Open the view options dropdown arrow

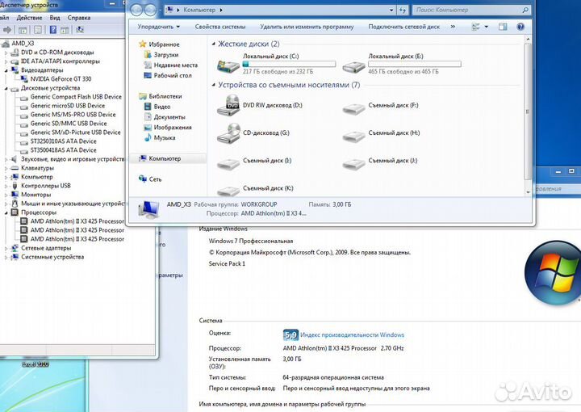pyautogui.click(x=487, y=27)
